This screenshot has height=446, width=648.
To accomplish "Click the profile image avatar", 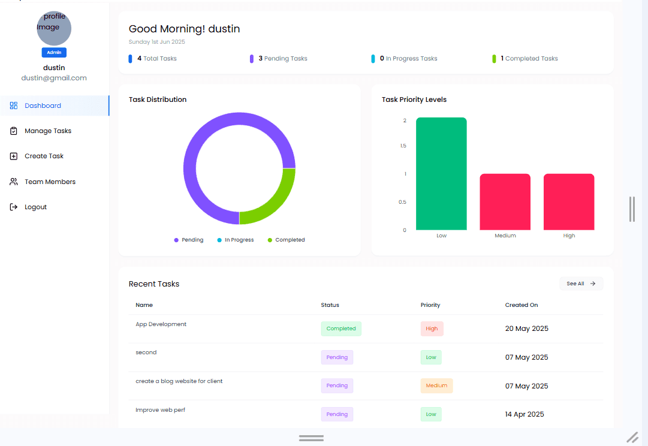I will 54,28.
